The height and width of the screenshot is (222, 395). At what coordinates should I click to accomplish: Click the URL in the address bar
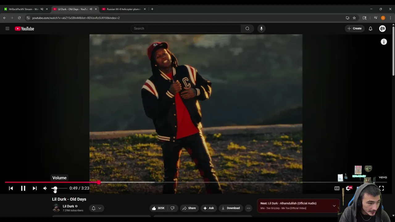[x=76, y=18]
